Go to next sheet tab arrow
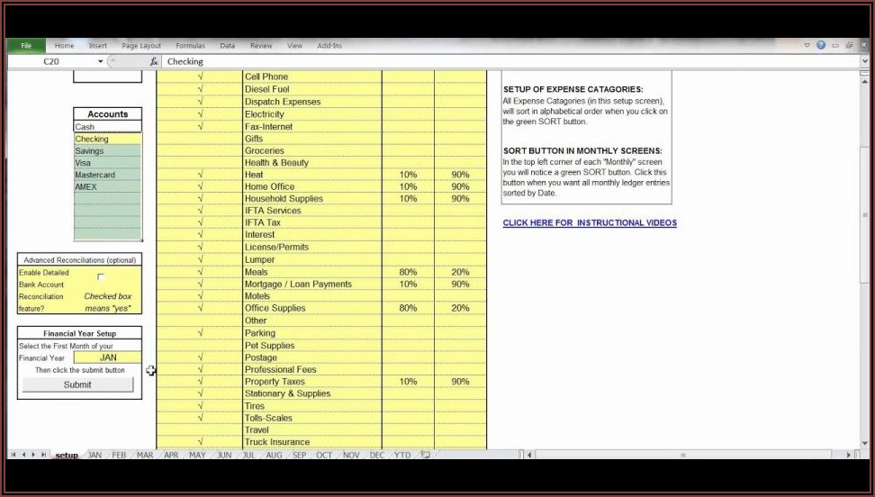875x497 pixels. tap(33, 455)
